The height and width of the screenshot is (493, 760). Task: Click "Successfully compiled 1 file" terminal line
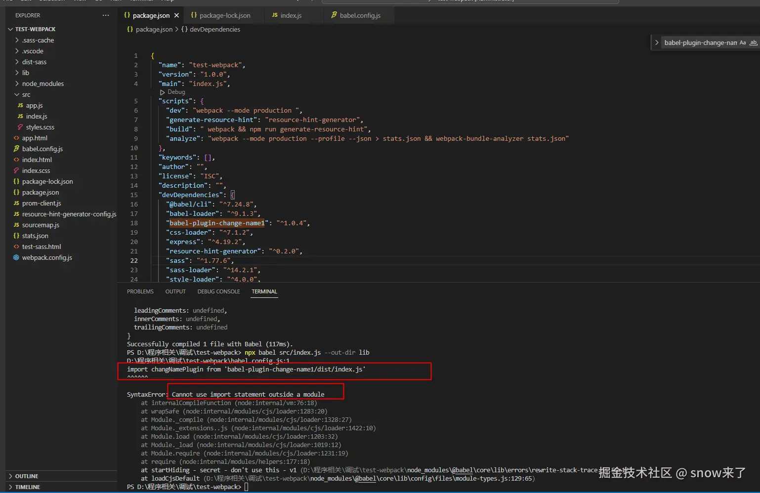tap(210, 344)
